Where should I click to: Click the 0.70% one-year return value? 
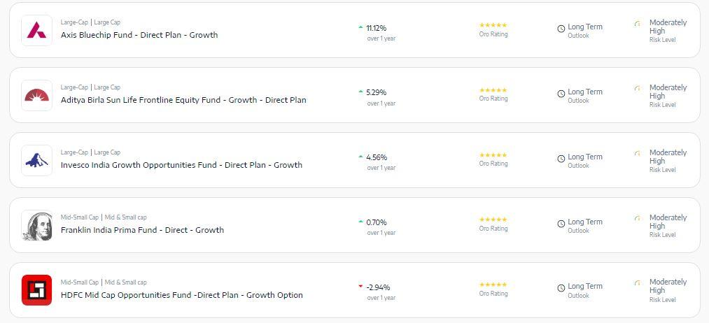(x=377, y=222)
